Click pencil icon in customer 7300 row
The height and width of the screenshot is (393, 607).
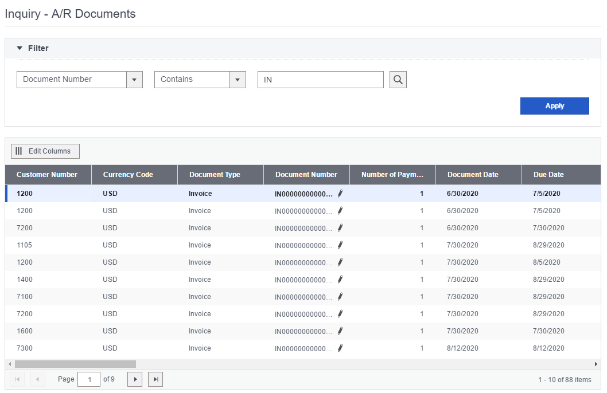click(x=340, y=348)
